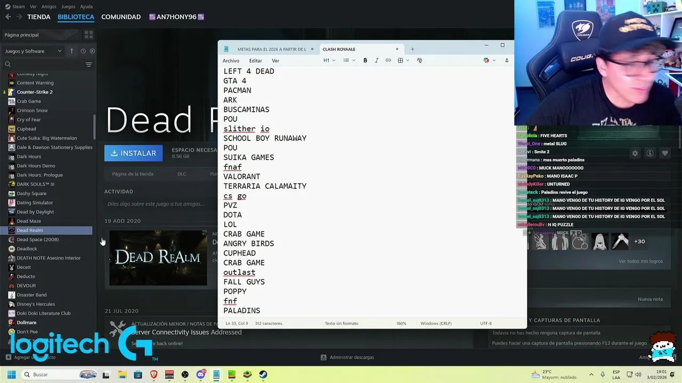Select Dead Space (2008) in the library
This screenshot has width=682, height=383.
pyautogui.click(x=38, y=239)
